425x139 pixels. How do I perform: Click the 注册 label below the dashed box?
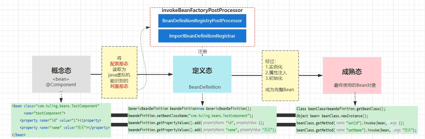click(x=202, y=51)
